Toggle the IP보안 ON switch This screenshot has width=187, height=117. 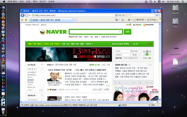(x=150, y=58)
